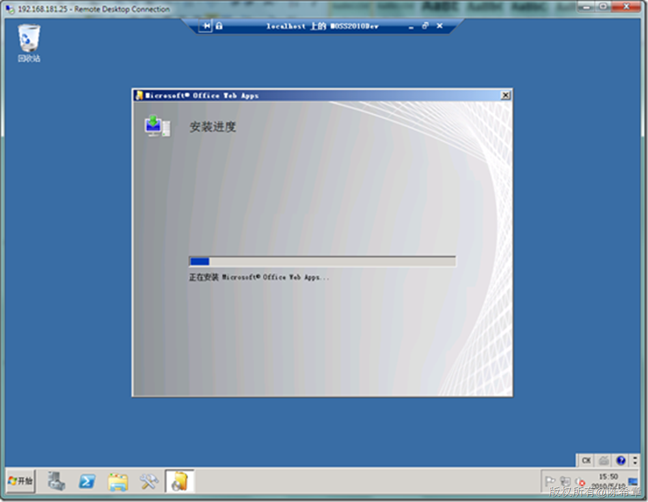
Task: Click the greyed keyboard icon on the language bar
Action: tap(604, 460)
